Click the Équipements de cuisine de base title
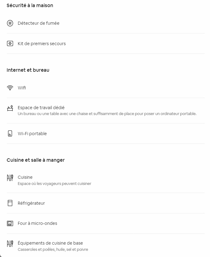The image size is (210, 257). coord(50,243)
